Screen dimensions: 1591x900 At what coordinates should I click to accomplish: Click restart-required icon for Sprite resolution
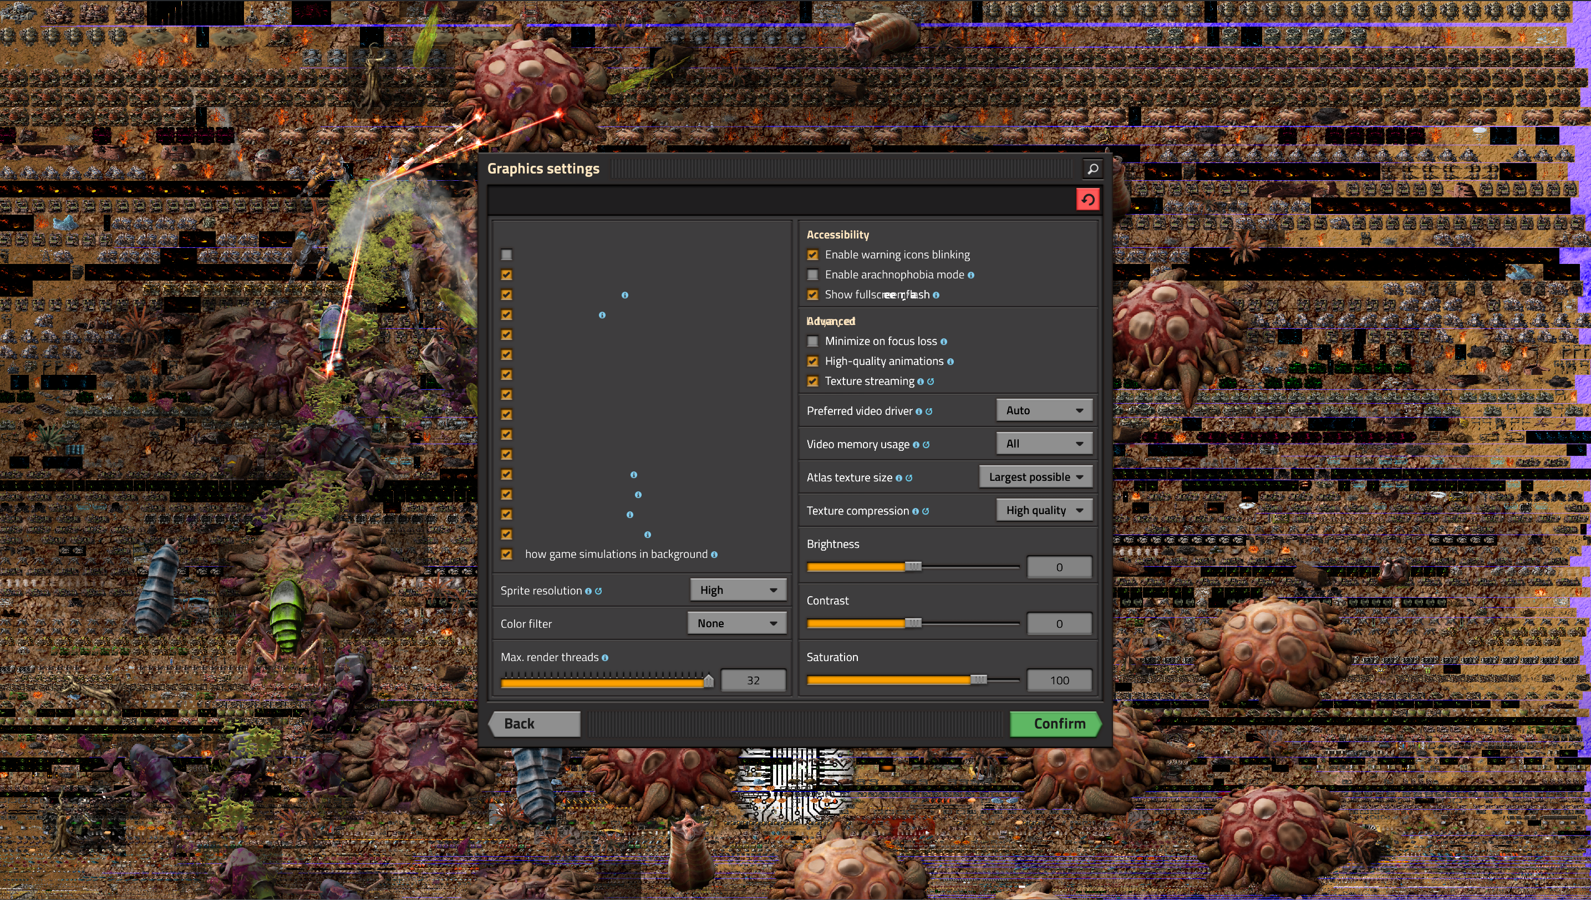point(598,591)
